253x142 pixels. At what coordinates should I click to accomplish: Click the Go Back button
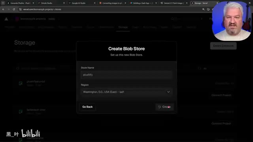87,107
